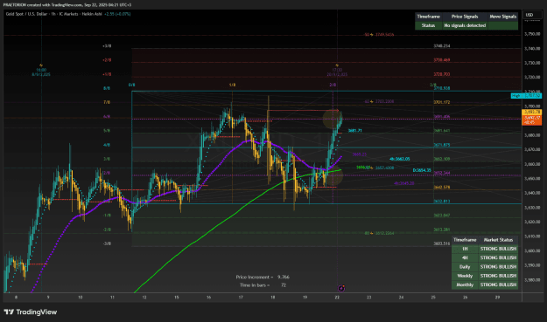Click the yellow 7/8 level label

click(x=107, y=103)
